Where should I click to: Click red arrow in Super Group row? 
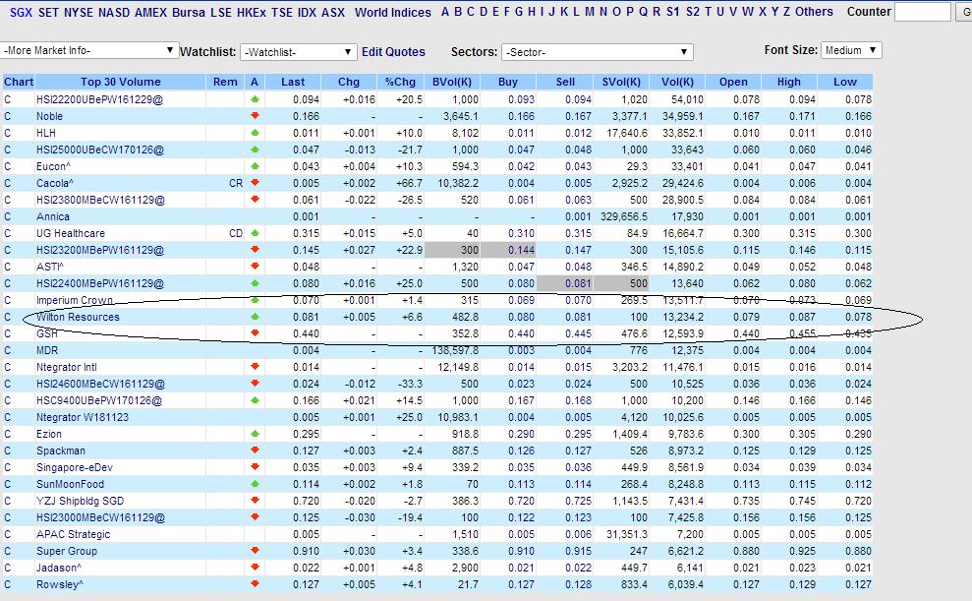[255, 551]
